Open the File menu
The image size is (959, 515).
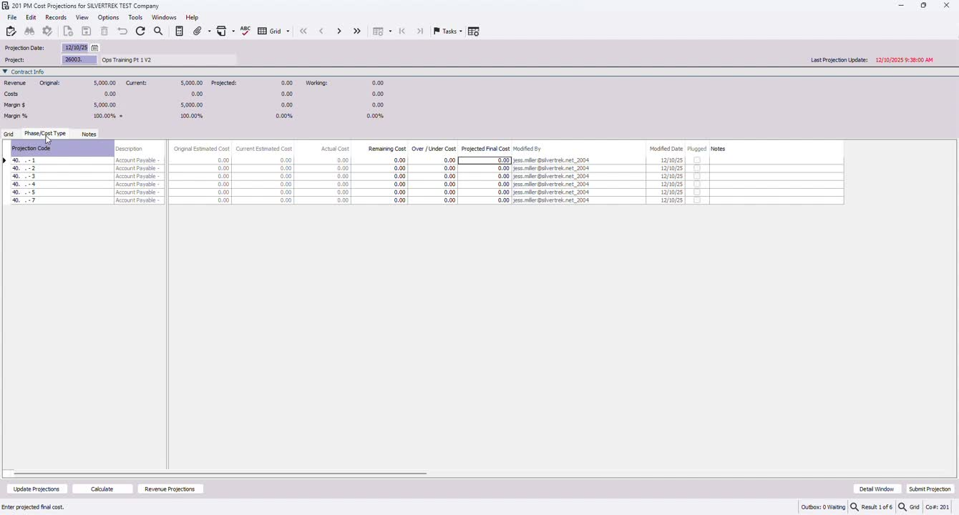coord(12,17)
